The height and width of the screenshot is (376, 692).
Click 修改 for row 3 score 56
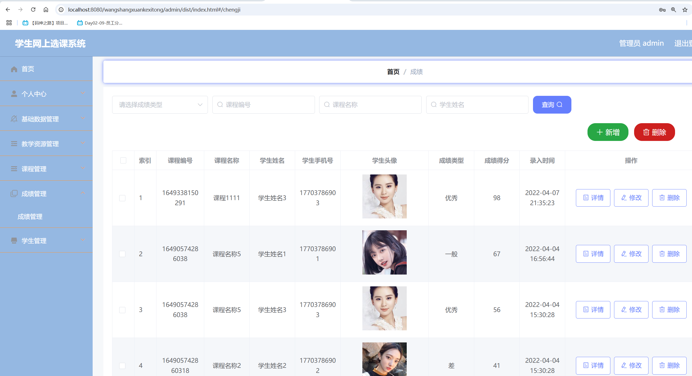[x=631, y=310]
